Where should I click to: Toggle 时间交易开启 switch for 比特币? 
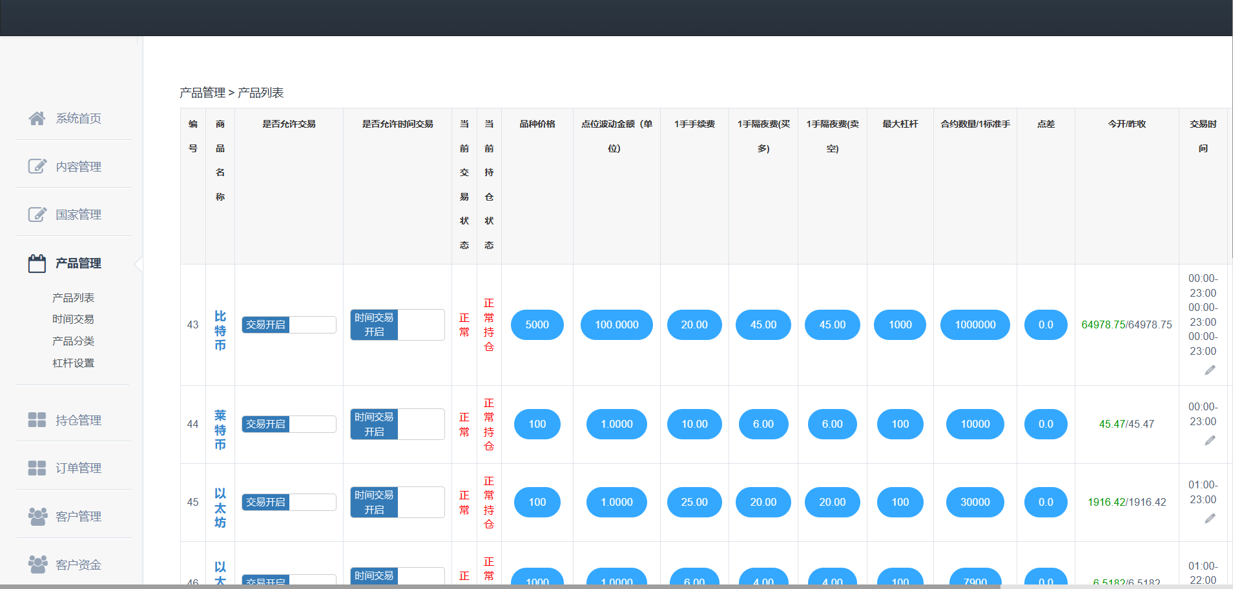(x=397, y=324)
